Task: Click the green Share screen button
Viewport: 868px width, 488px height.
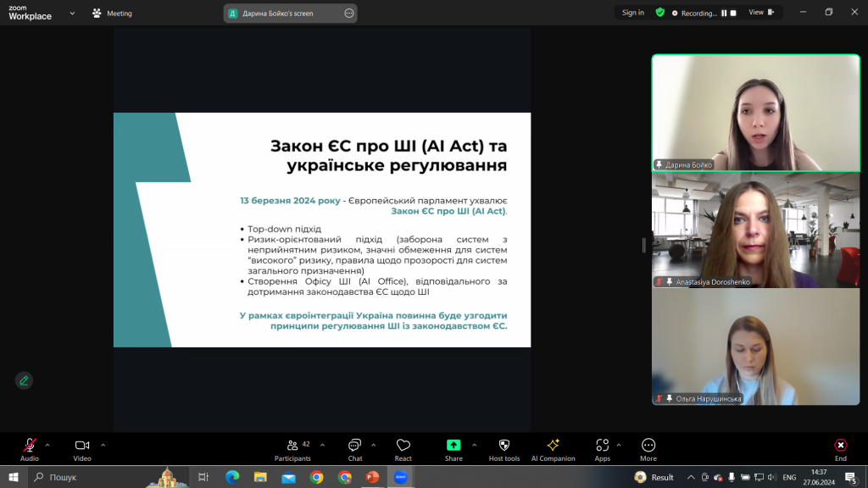Action: [453, 450]
